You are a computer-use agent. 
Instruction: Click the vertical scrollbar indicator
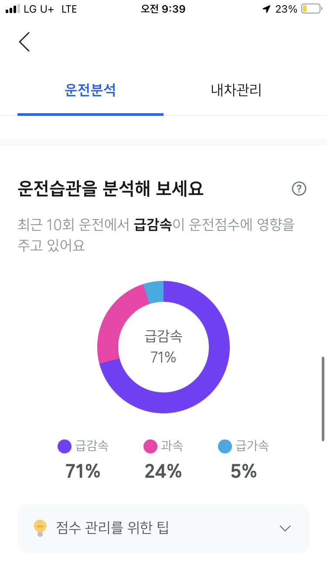[323, 399]
